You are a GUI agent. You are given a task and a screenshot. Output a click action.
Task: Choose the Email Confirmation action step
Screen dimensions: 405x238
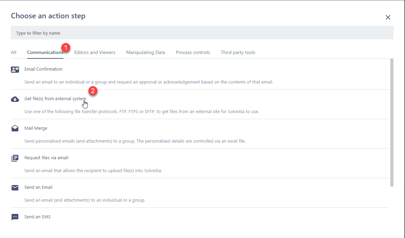click(43, 69)
